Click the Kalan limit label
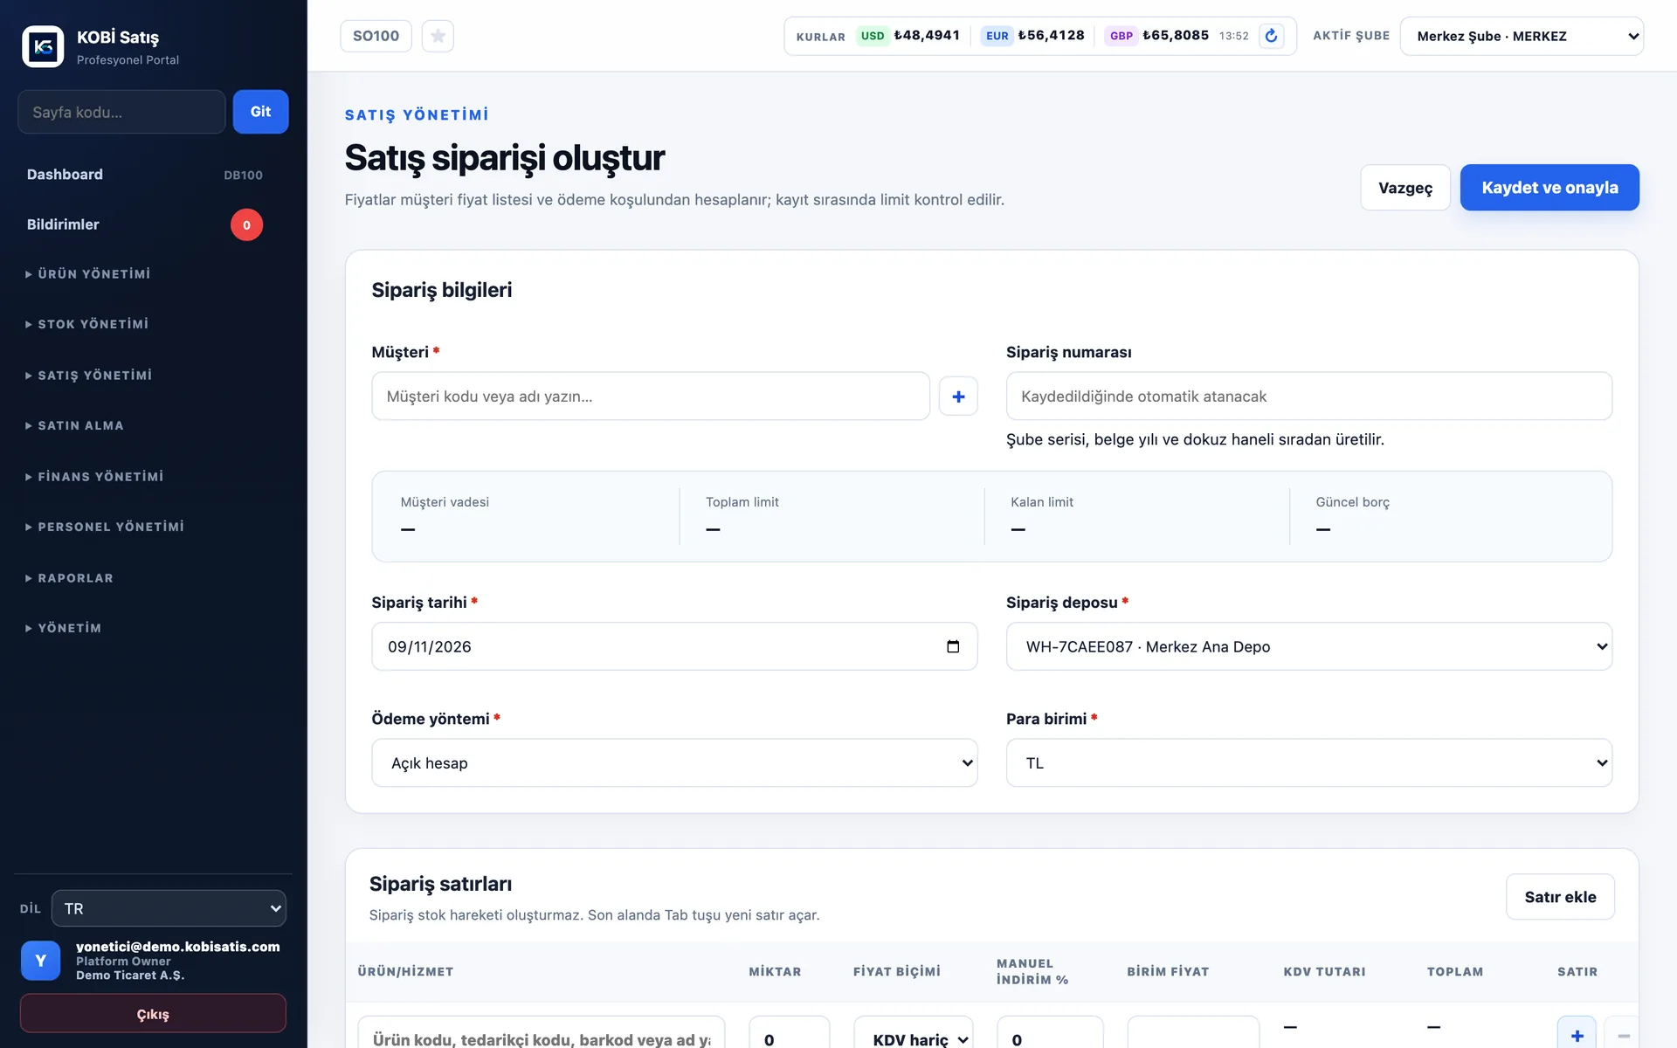Screen dimensions: 1677x1048 click(1042, 502)
